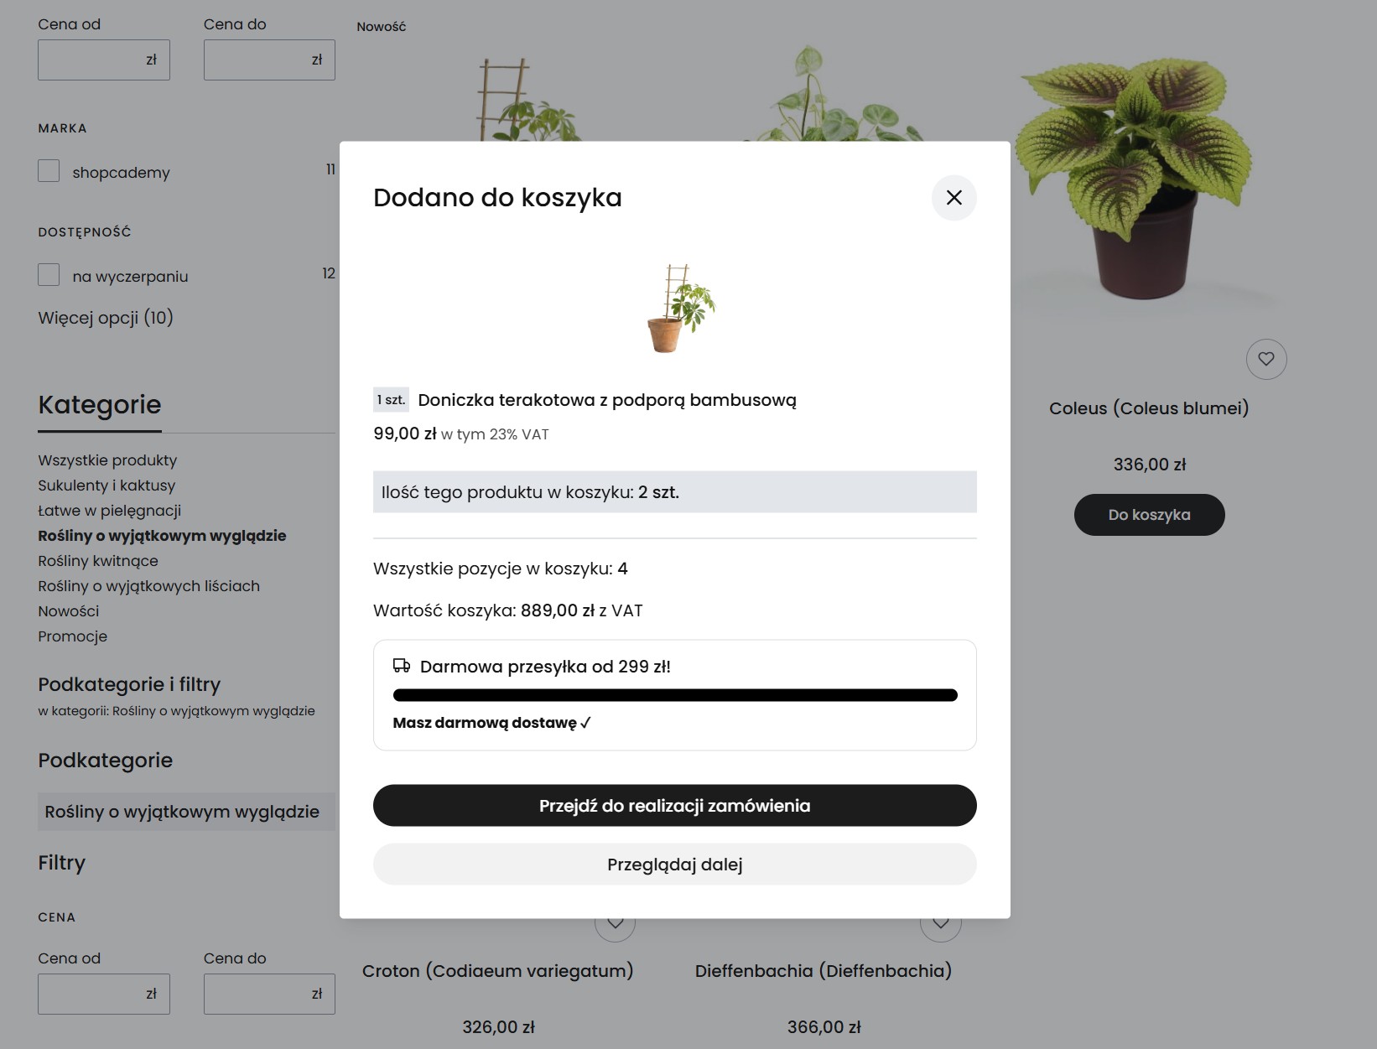Close the 'Dodano do koszyka' popup
This screenshot has height=1049, width=1377.
tap(954, 198)
